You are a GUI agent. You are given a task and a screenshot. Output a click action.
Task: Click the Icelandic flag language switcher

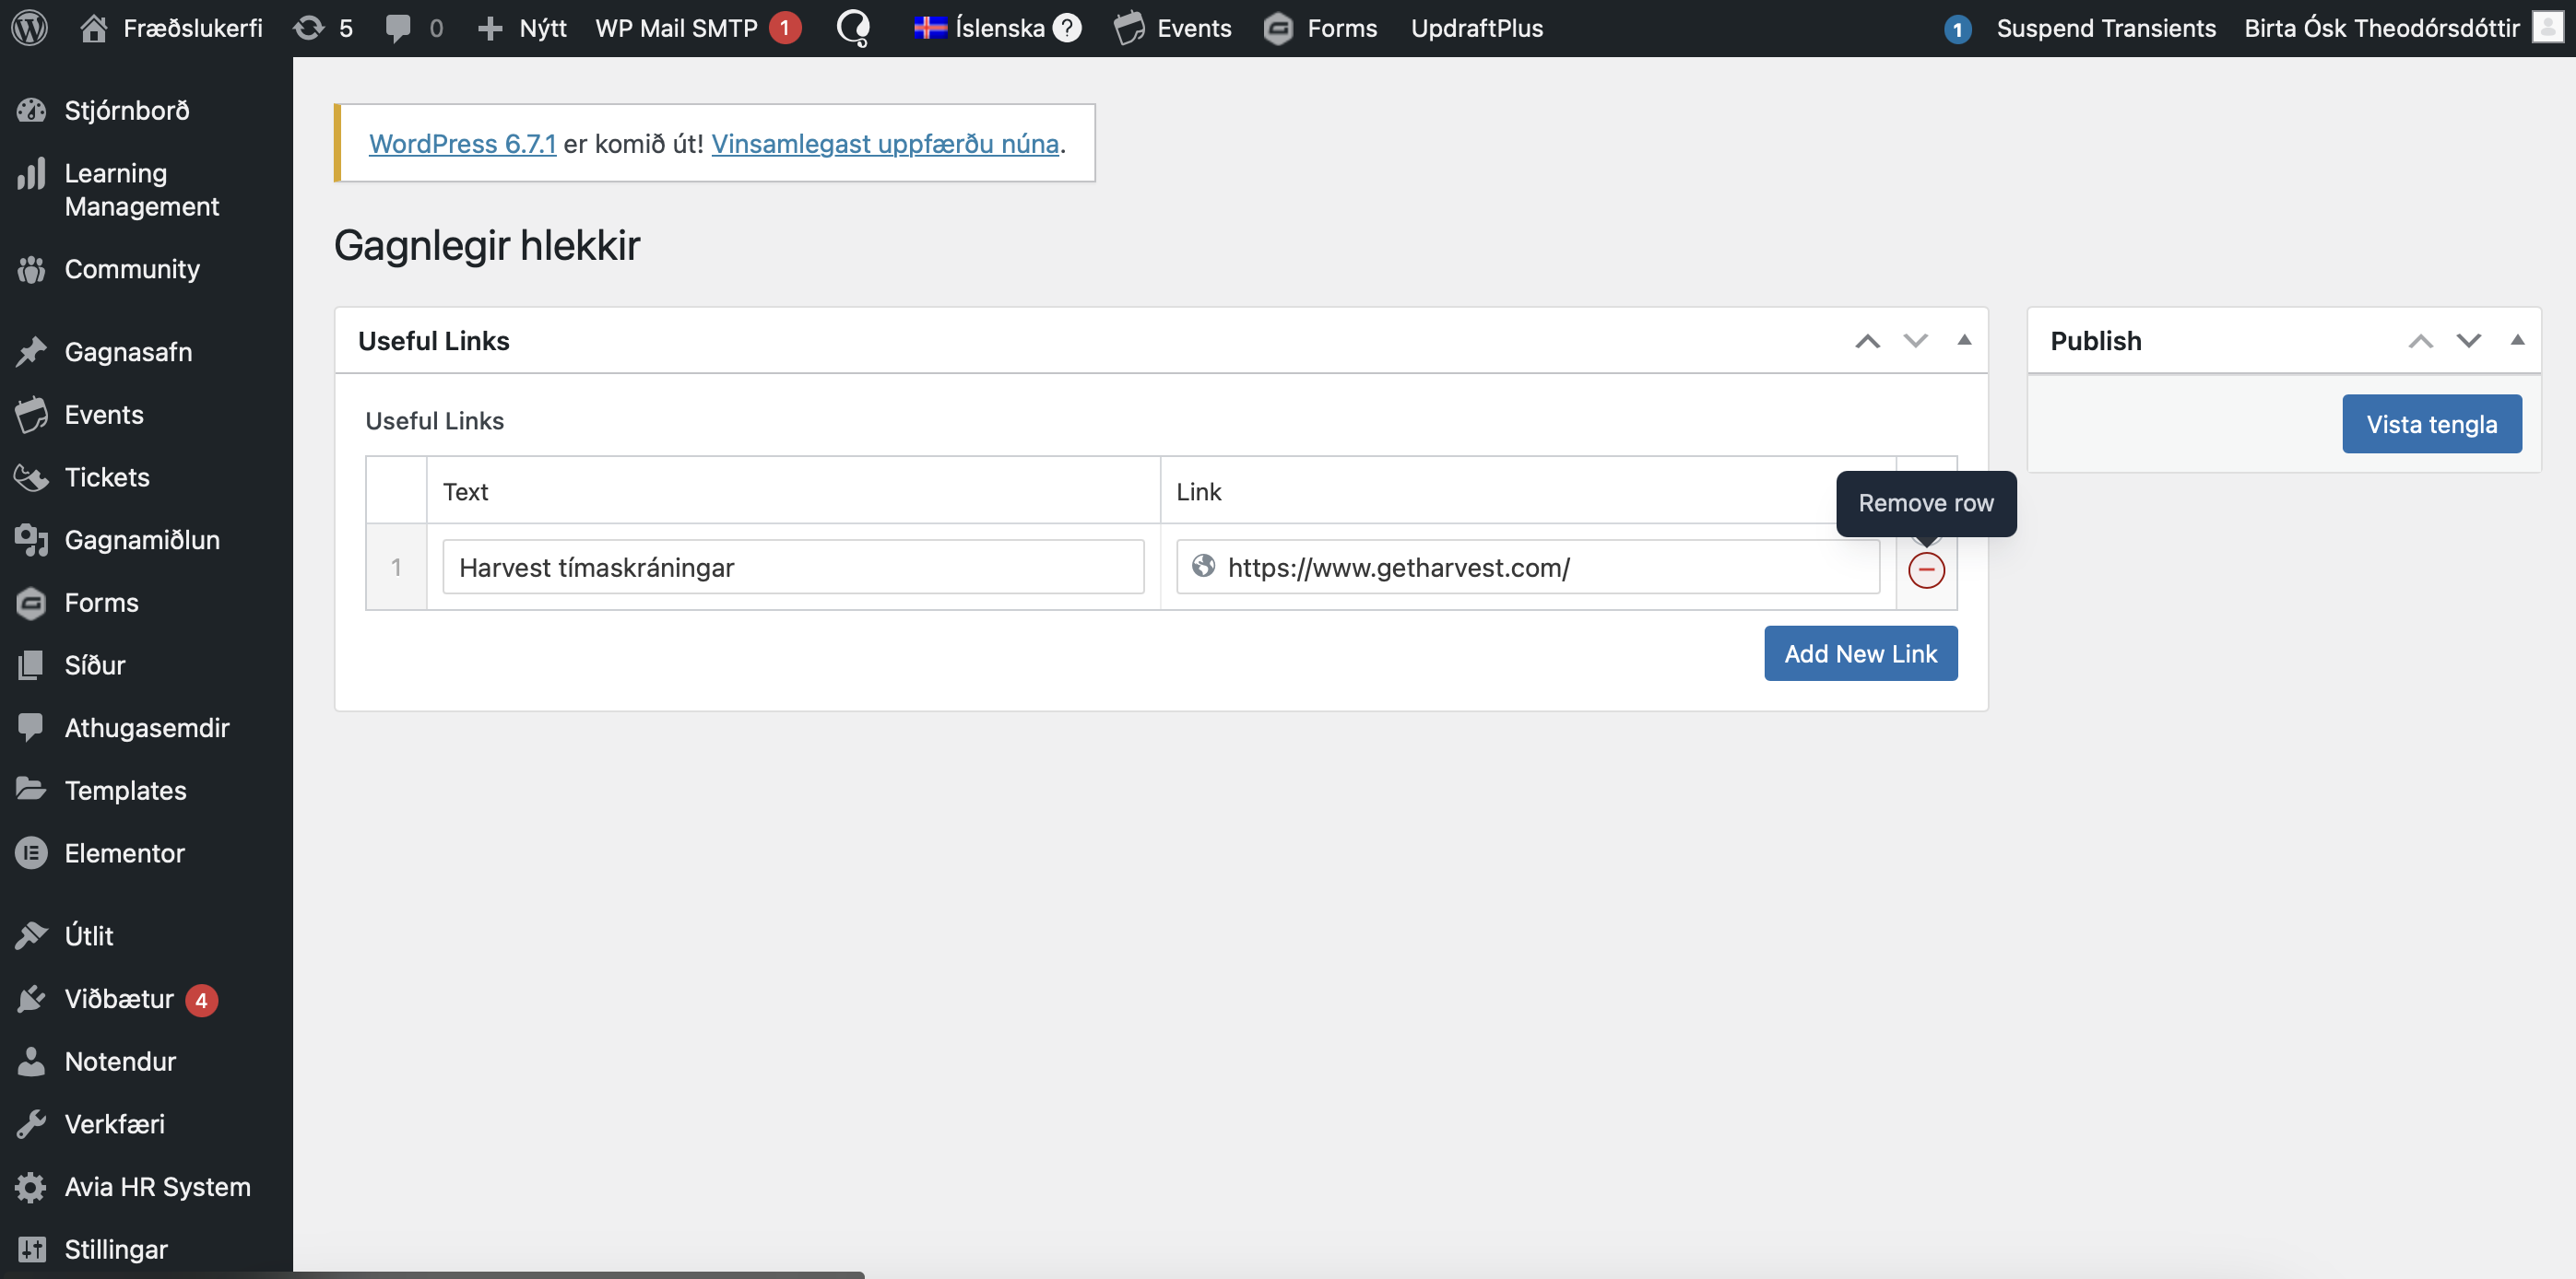point(929,28)
